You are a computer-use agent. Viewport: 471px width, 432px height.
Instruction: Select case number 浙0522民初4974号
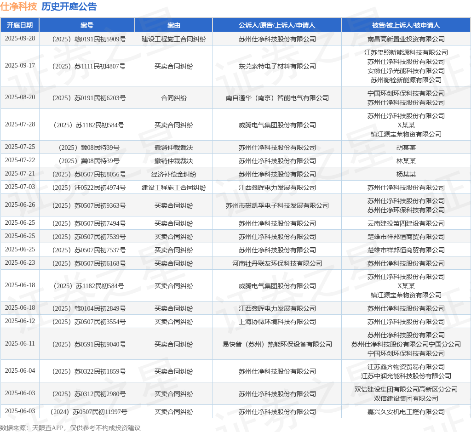[x=89, y=188]
